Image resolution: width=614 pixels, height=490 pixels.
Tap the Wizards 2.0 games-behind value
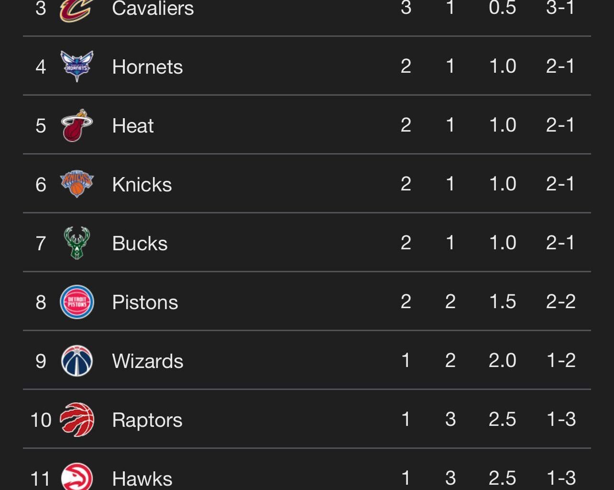click(x=502, y=360)
